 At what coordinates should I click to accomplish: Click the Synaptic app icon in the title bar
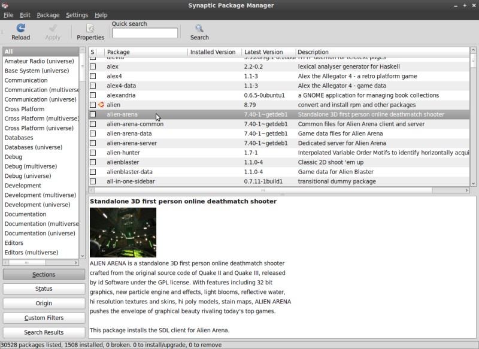point(5,5)
